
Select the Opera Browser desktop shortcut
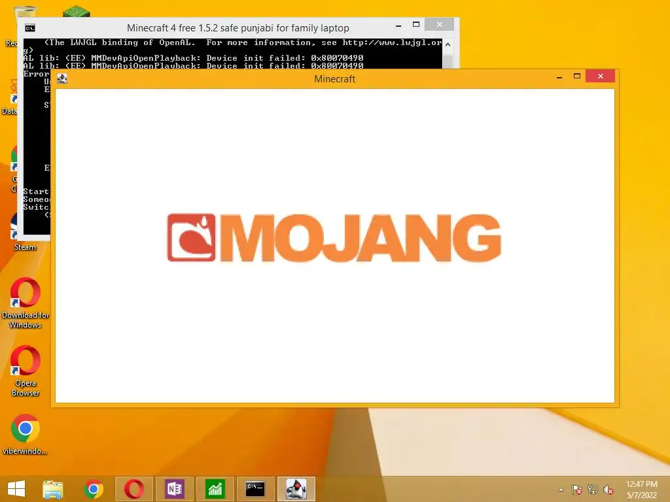pyautogui.click(x=26, y=371)
